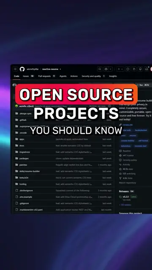Switch to the Security and quality tab
Image resolution: width=152 pixels, height=270 pixels.
pyautogui.click(x=93, y=76)
